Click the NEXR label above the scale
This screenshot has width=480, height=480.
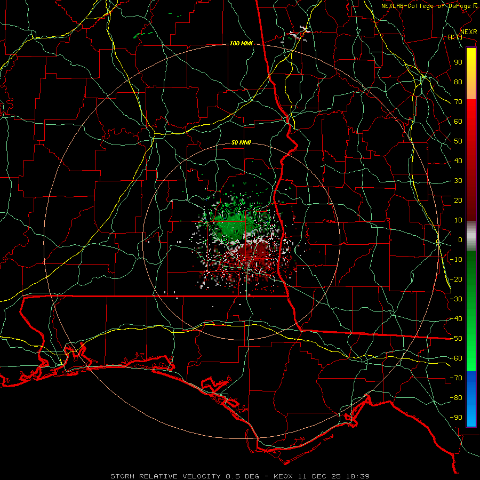tap(469, 32)
